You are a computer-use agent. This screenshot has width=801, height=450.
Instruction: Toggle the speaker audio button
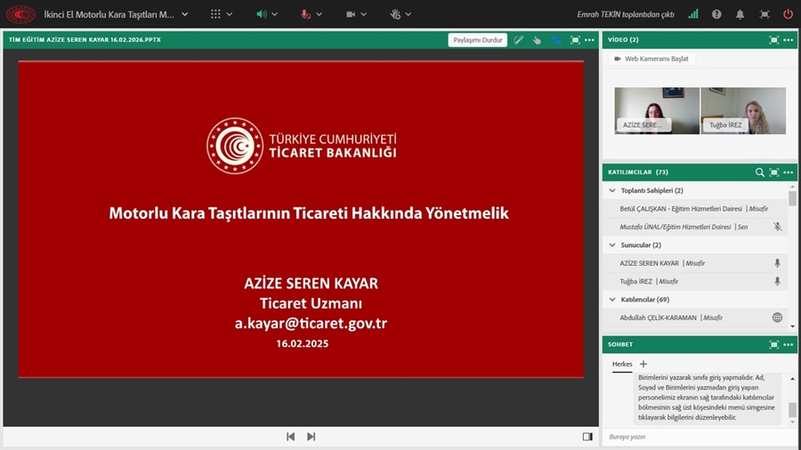(x=262, y=14)
